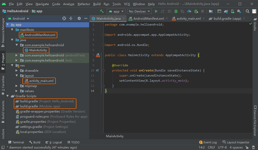The image size is (258, 150).
Task: Click the Debug app bug icon
Action: 176,11
